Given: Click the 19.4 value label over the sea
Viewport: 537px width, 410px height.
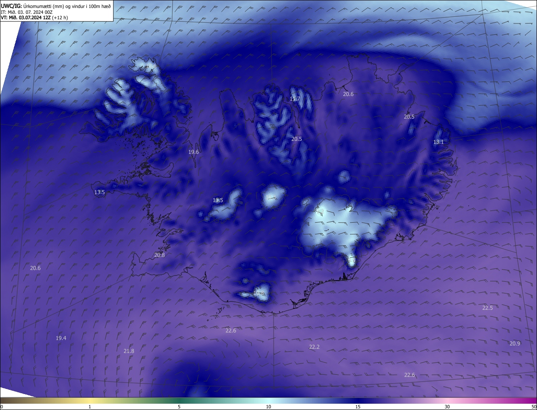Looking at the screenshot, I should point(61,338).
